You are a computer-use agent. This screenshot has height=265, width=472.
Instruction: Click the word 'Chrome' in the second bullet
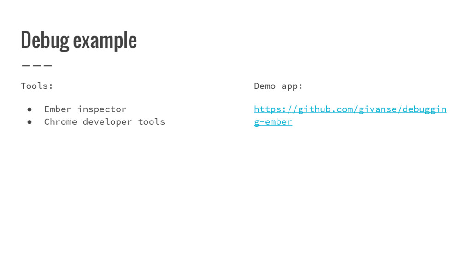(x=60, y=121)
